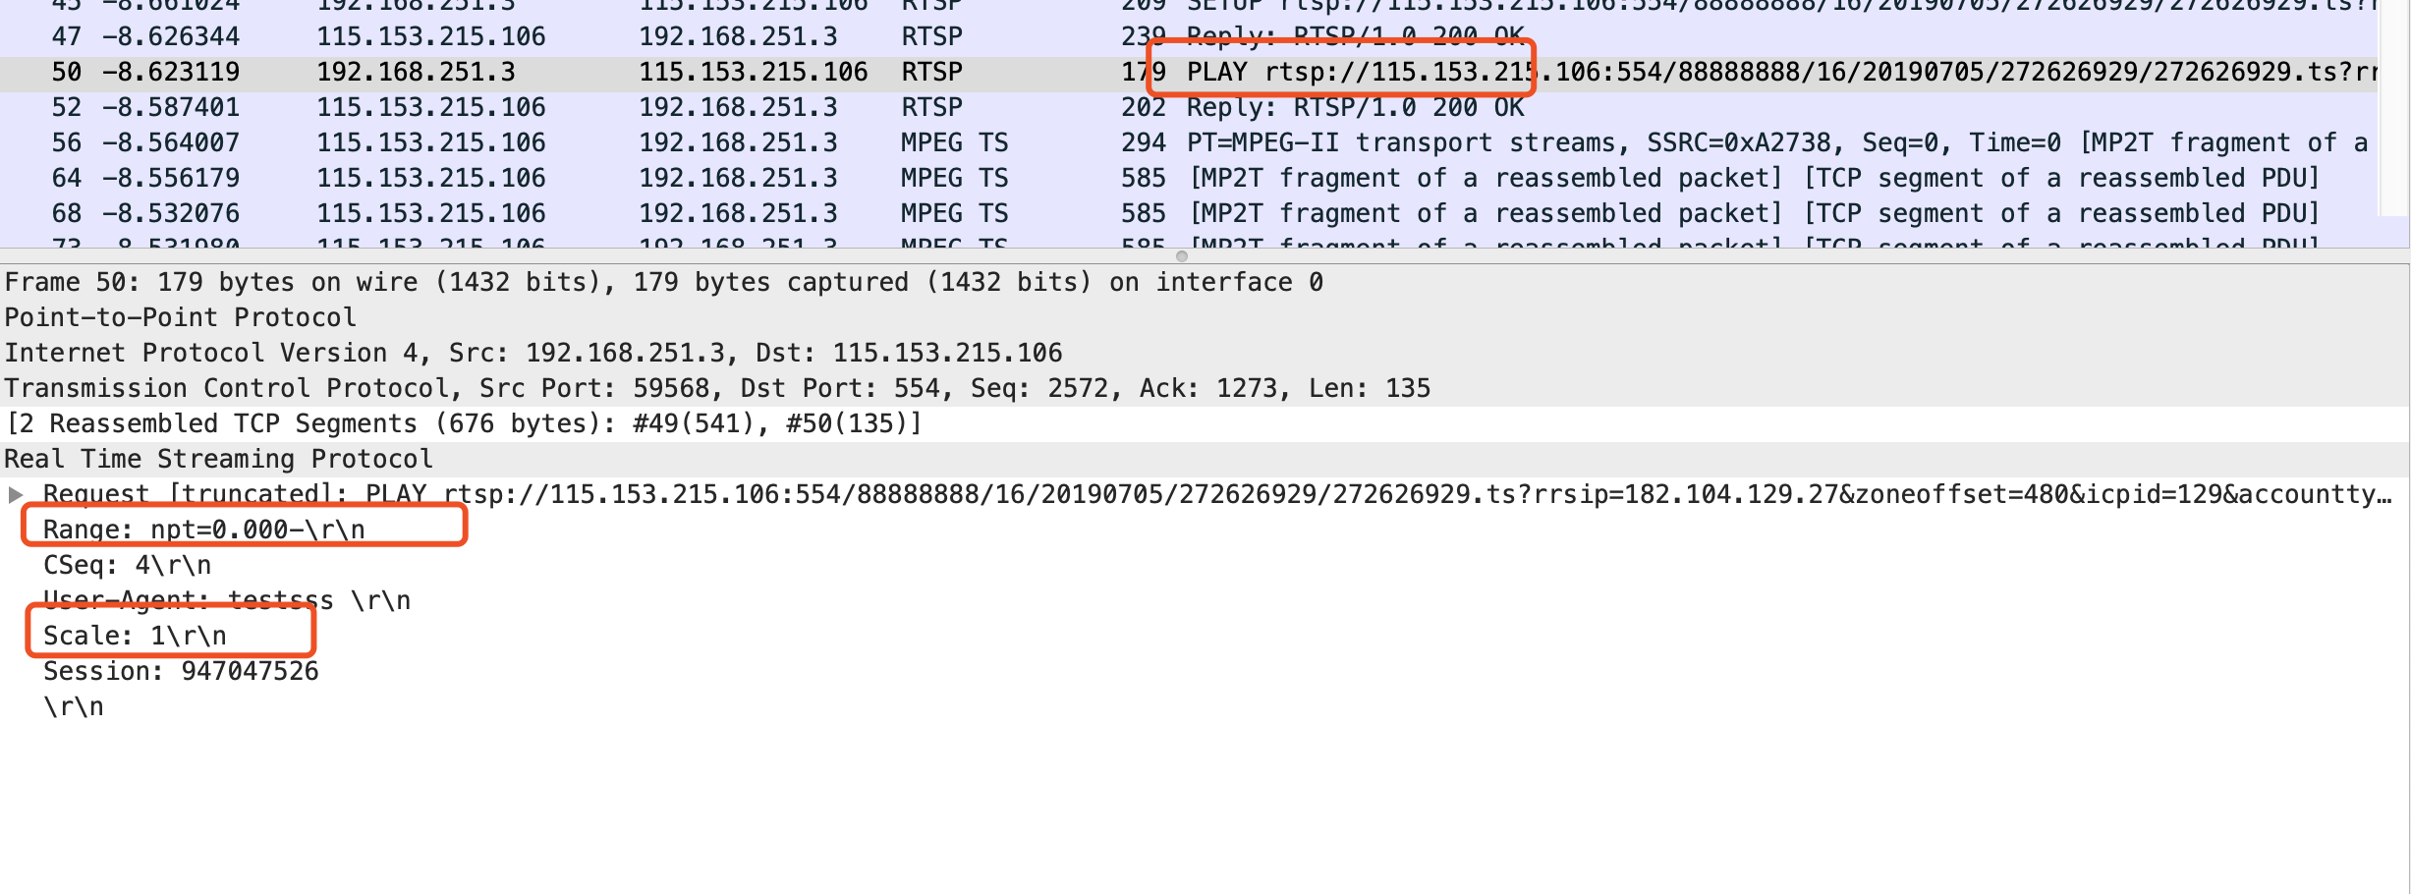Select packet 68 MP2T fragment row
2411x894 pixels.
point(688,213)
